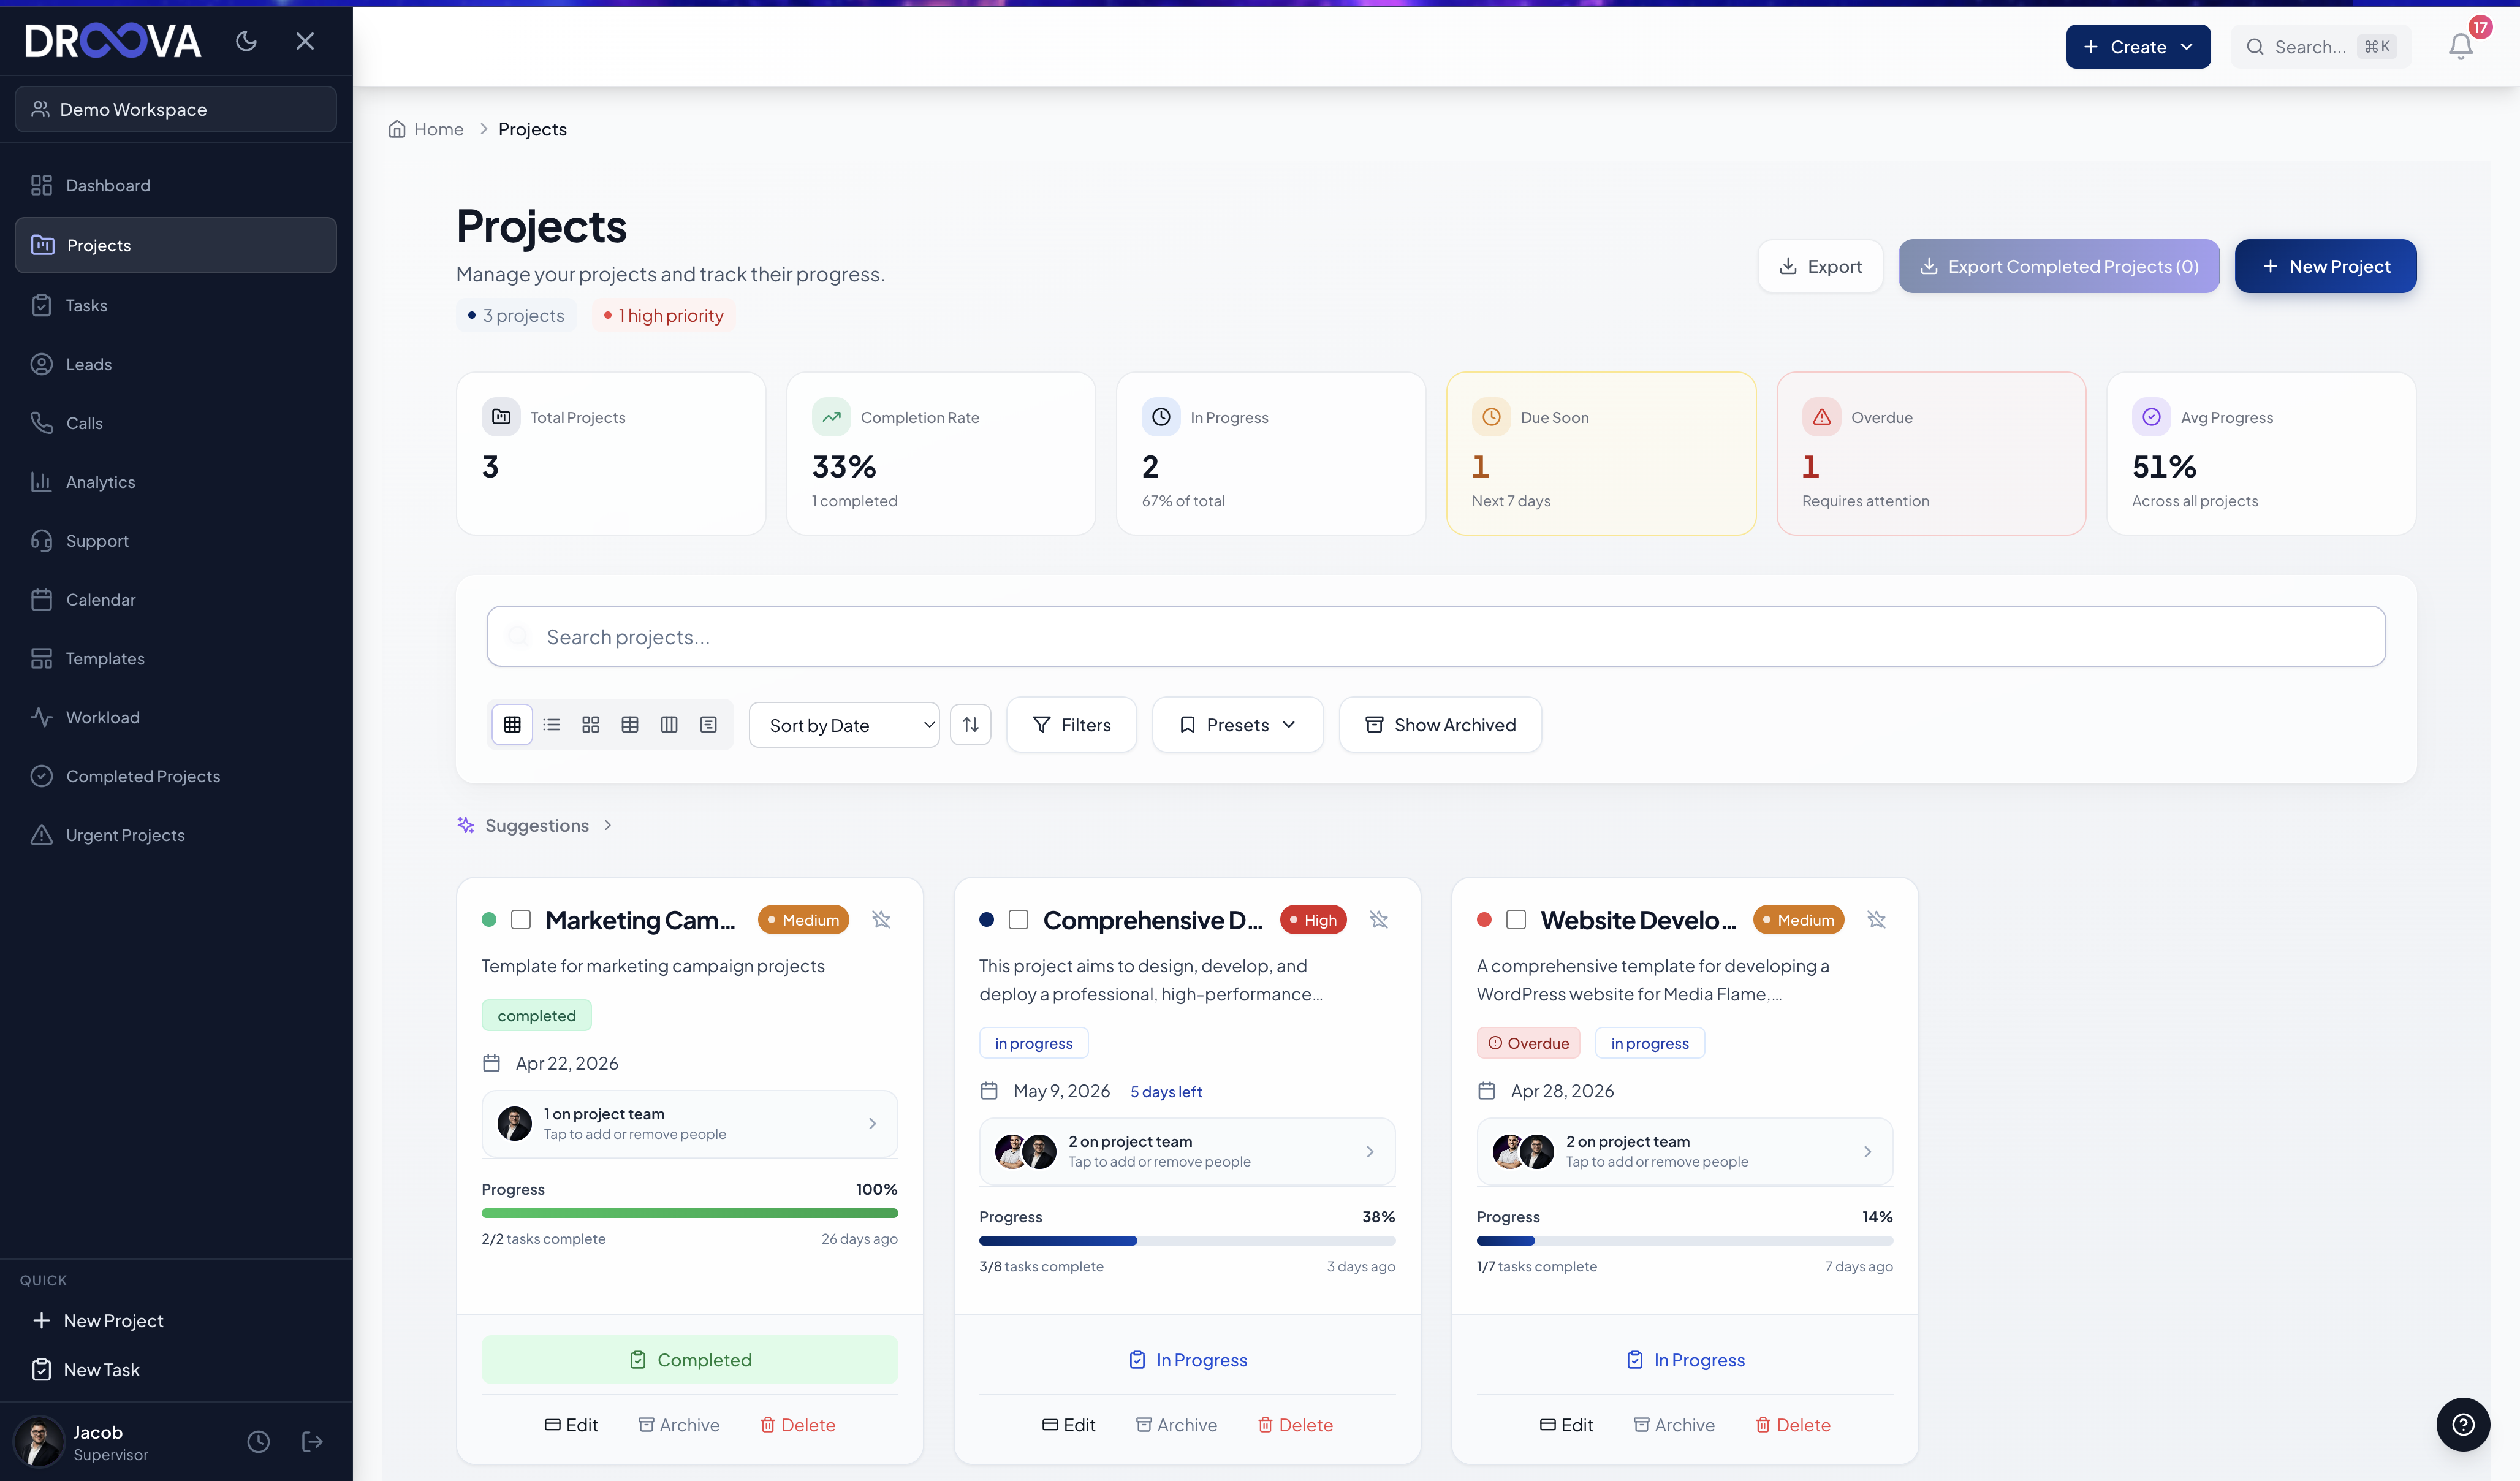Open the help question mark button
2520x1481 pixels.
[2463, 1424]
